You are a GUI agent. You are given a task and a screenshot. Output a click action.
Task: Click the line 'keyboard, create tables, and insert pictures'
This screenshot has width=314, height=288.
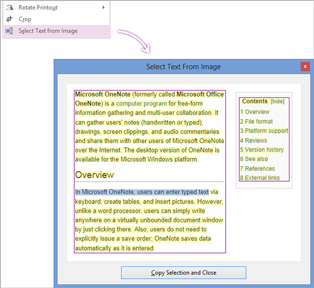[135, 202]
